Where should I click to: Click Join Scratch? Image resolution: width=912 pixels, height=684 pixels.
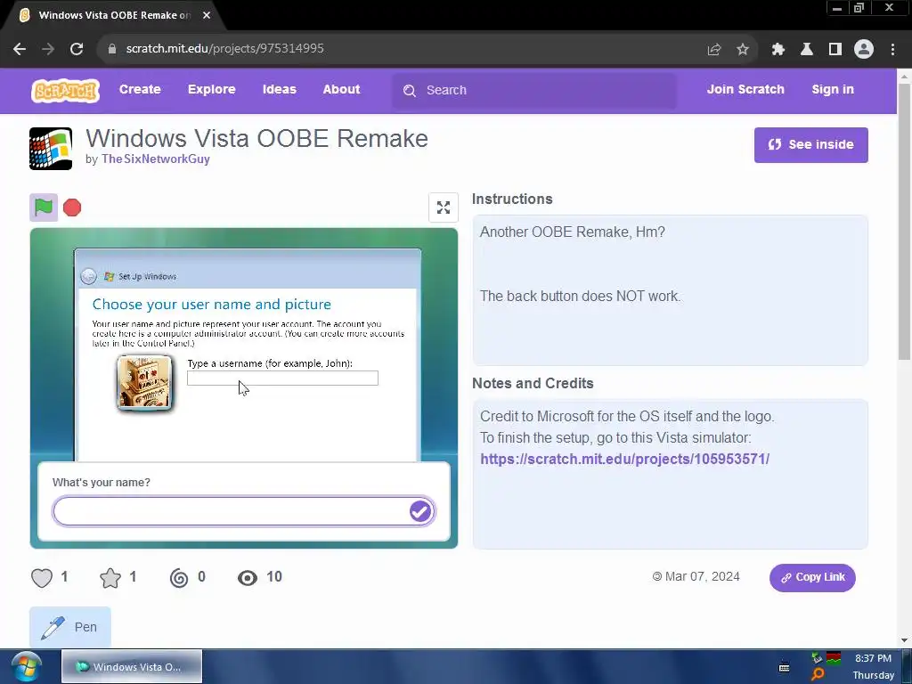[x=745, y=90]
